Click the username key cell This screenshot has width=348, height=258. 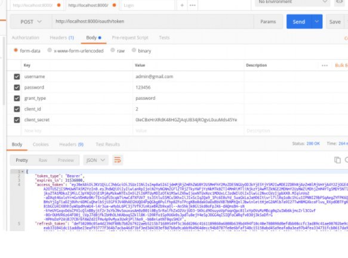point(77,76)
